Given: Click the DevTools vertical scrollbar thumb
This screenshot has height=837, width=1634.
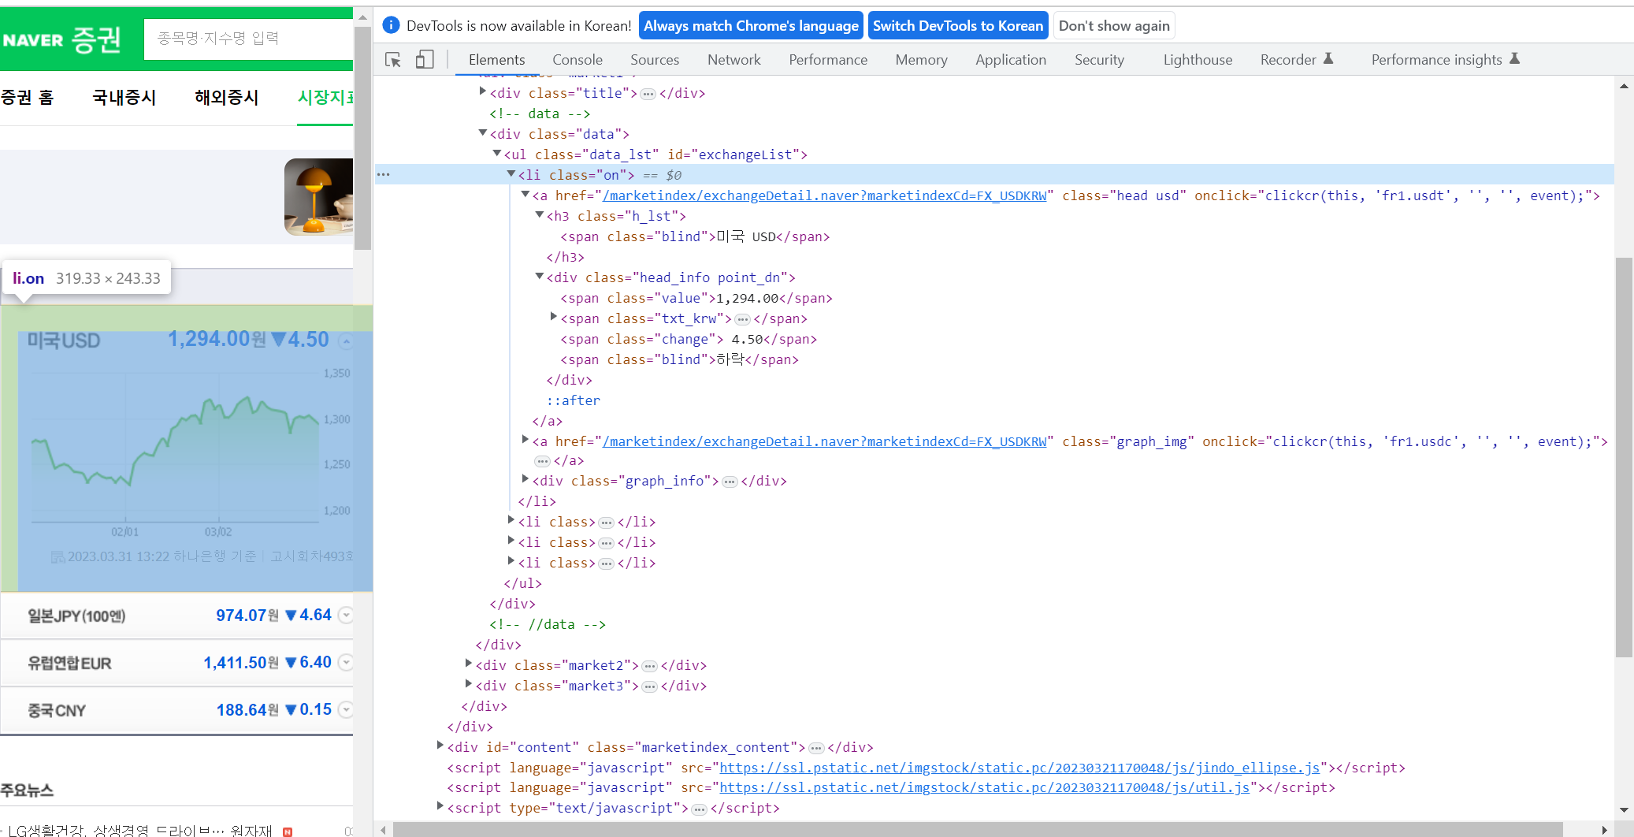Looking at the screenshot, I should 1624,457.
